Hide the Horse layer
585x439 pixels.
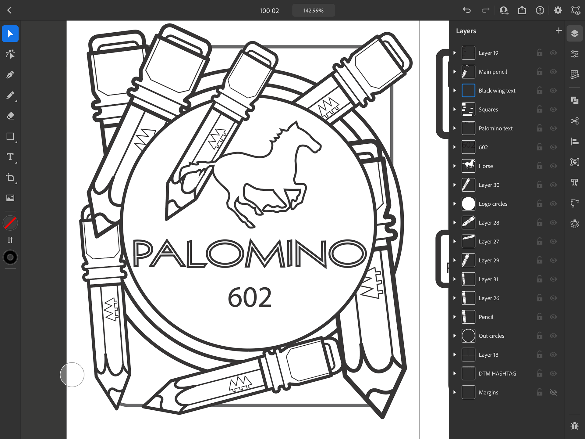tap(553, 166)
